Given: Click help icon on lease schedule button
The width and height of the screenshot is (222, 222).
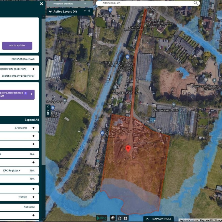Looking at the screenshot, I should coord(26,93).
